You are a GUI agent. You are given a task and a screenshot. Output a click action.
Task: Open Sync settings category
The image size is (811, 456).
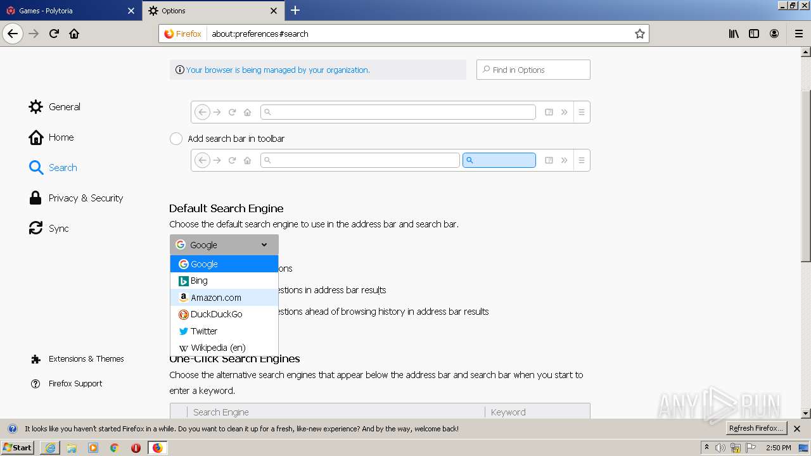49,228
